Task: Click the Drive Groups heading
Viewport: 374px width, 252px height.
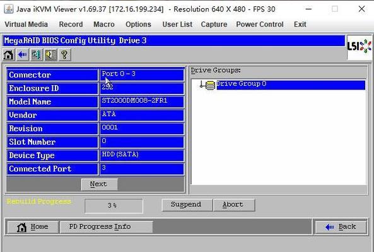Action: (216, 71)
